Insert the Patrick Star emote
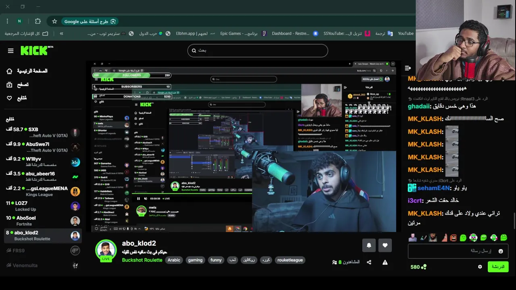The height and width of the screenshot is (290, 516). (x=444, y=238)
